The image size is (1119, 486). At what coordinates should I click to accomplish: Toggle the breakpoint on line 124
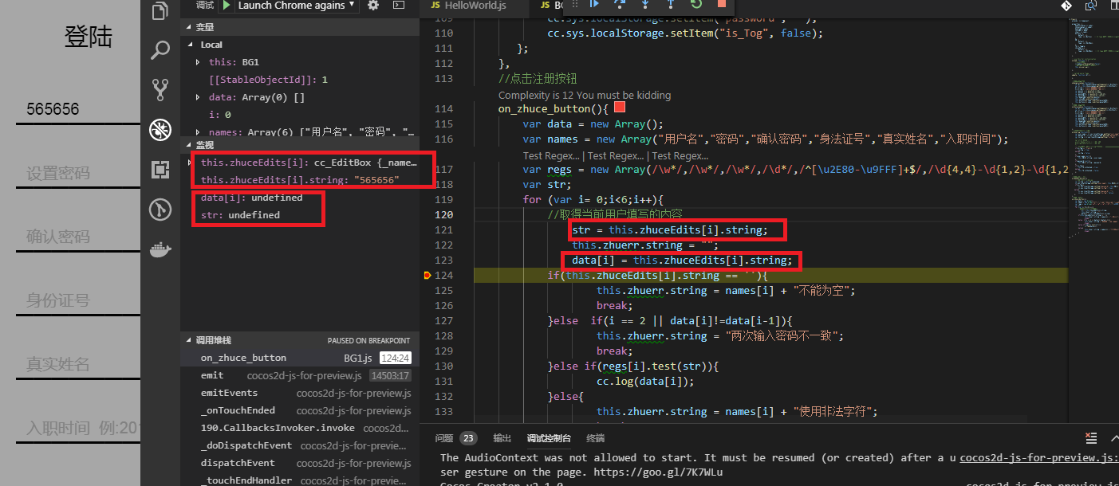[x=428, y=276]
